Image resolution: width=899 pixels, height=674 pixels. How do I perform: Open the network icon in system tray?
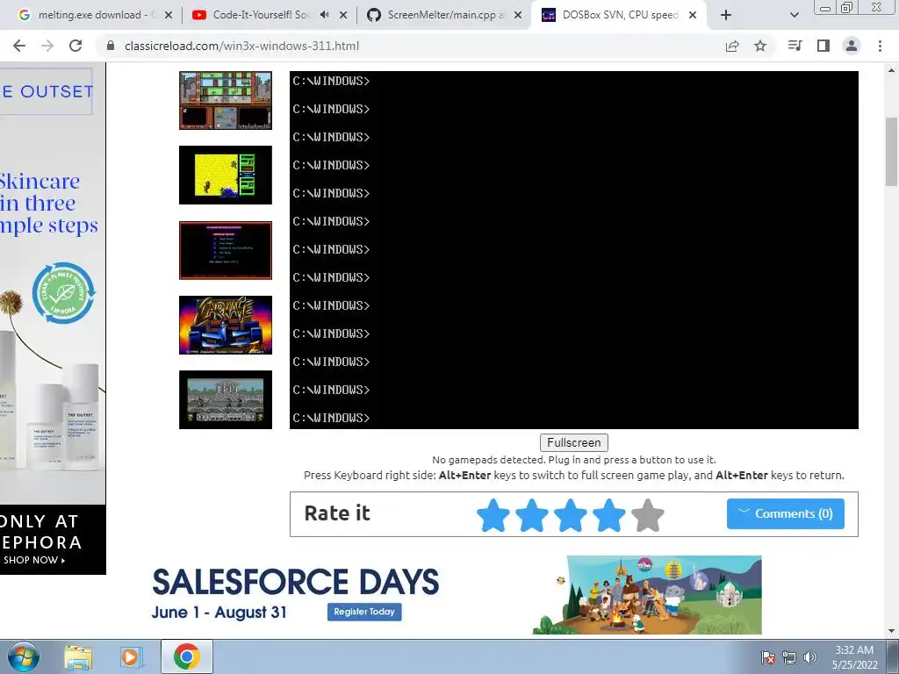pyautogui.click(x=789, y=657)
